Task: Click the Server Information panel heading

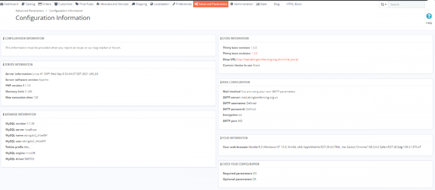Action: pos(18,65)
